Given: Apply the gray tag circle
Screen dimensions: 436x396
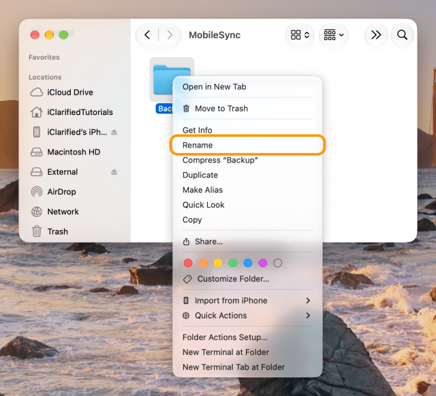Looking at the screenshot, I should click(277, 263).
